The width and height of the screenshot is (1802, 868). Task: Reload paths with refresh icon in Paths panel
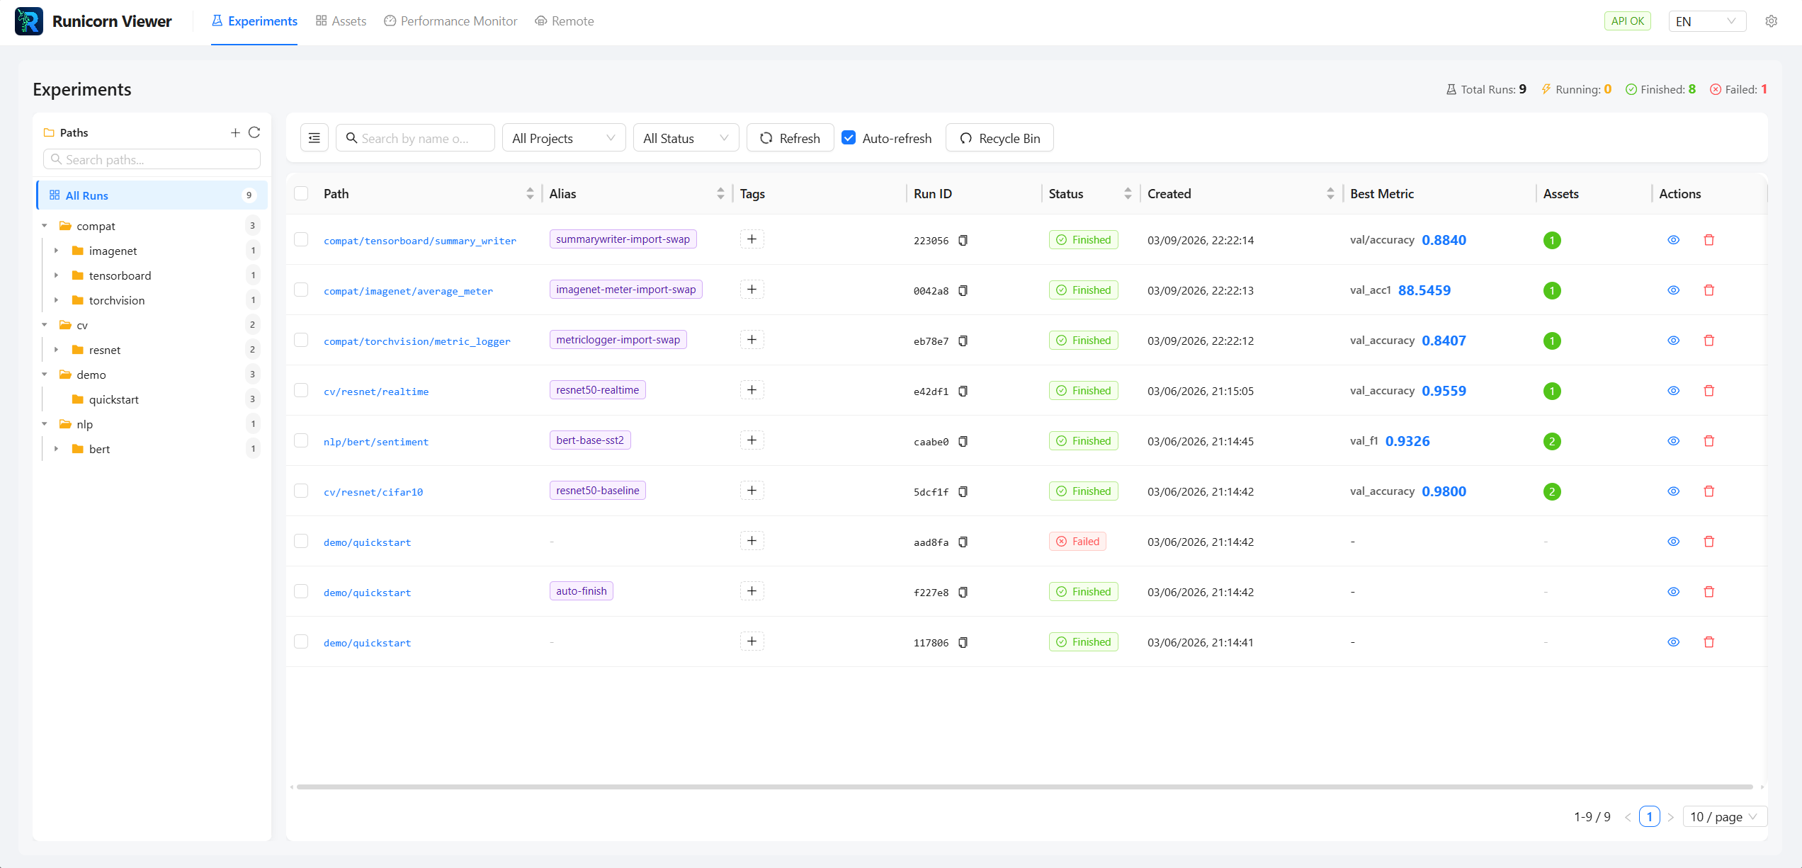click(x=254, y=132)
